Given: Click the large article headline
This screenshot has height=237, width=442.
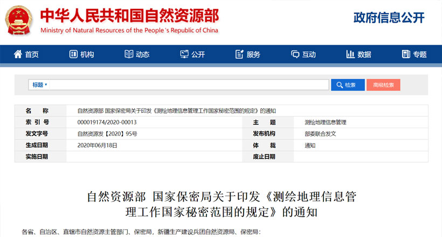Looking at the screenshot, I should 222,204.
